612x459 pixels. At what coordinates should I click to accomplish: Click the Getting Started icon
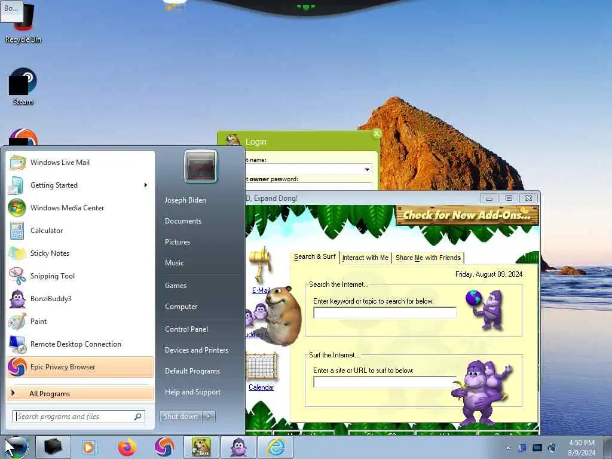click(16, 185)
